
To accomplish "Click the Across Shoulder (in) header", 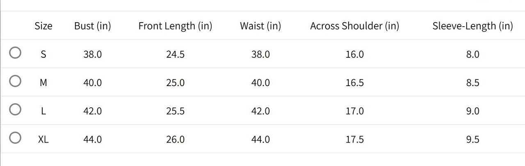I will [x=355, y=26].
